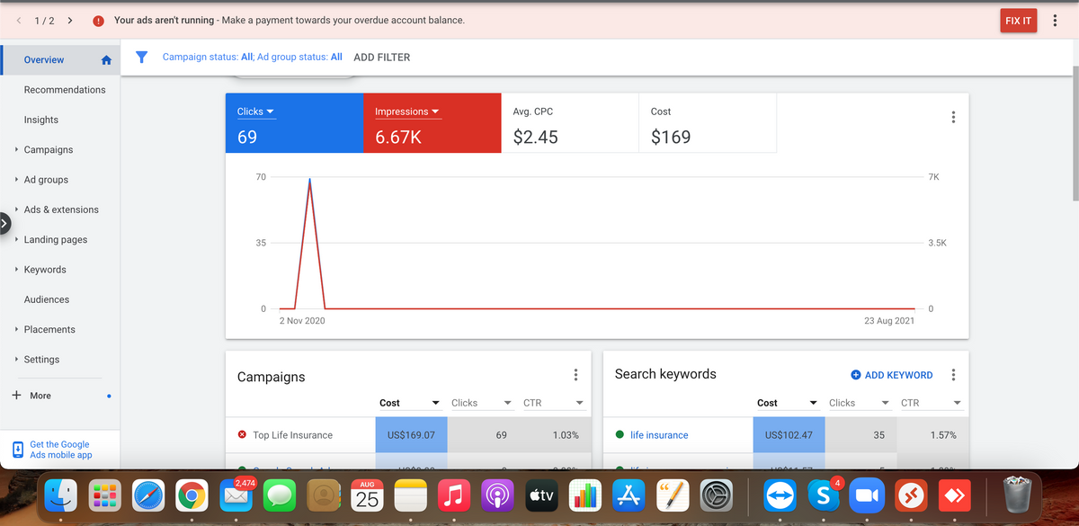Image resolution: width=1079 pixels, height=526 pixels.
Task: Click the Cost $169 metric tile
Action: (x=707, y=123)
